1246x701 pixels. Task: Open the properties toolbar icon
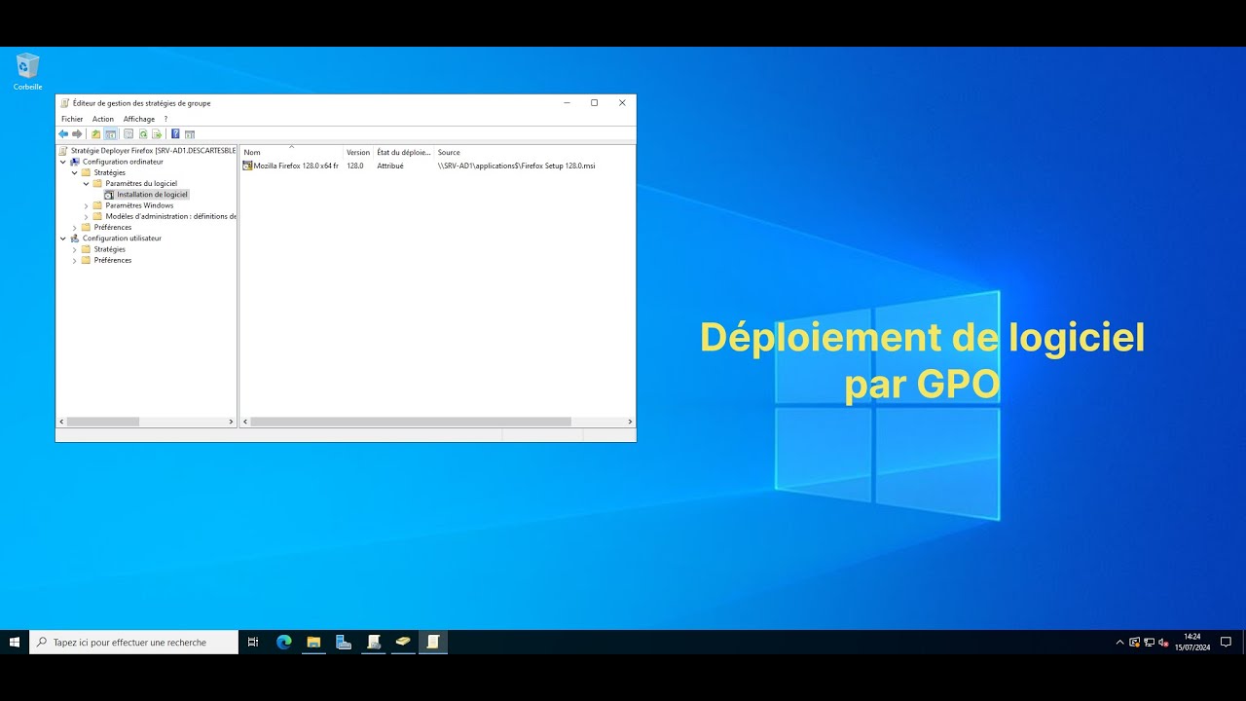click(x=128, y=134)
